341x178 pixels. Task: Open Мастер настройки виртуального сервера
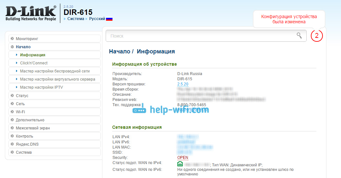(57, 79)
